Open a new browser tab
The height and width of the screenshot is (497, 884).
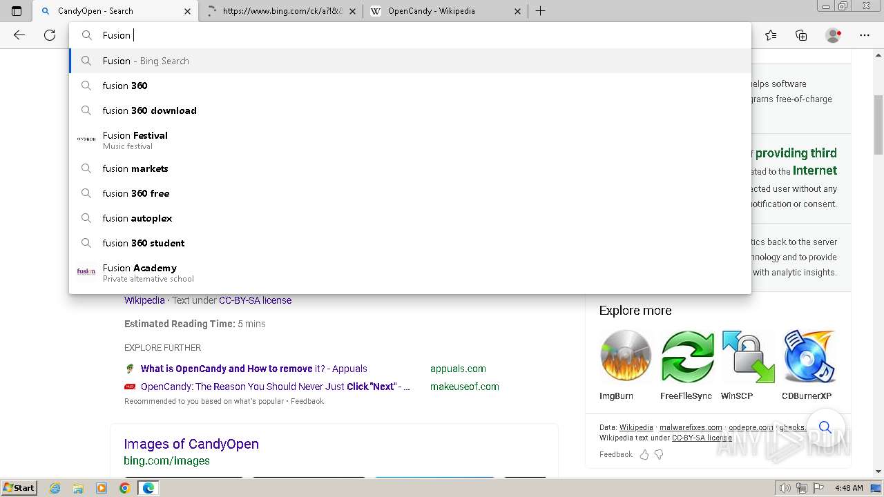tap(541, 11)
